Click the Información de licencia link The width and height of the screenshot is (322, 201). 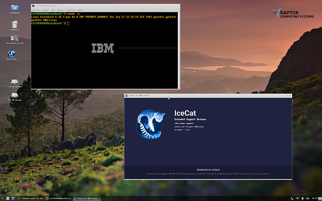[208, 170]
